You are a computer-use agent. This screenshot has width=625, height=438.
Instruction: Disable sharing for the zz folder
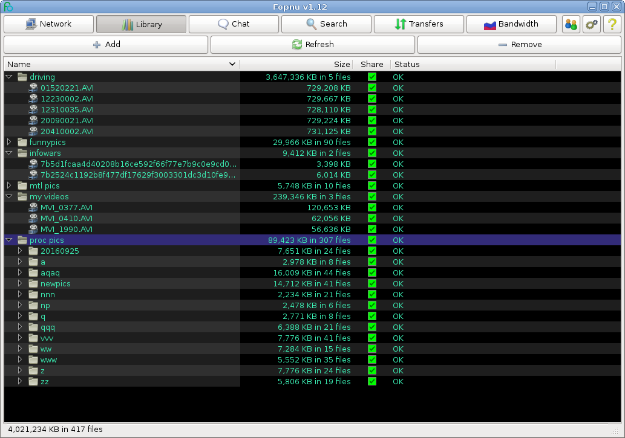pyautogui.click(x=372, y=382)
